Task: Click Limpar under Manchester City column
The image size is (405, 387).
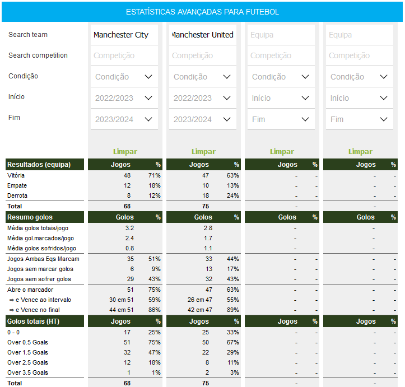Action: 125,152
